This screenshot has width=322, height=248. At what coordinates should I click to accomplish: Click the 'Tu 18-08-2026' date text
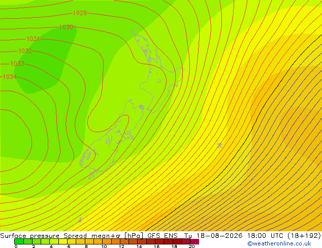point(213,236)
